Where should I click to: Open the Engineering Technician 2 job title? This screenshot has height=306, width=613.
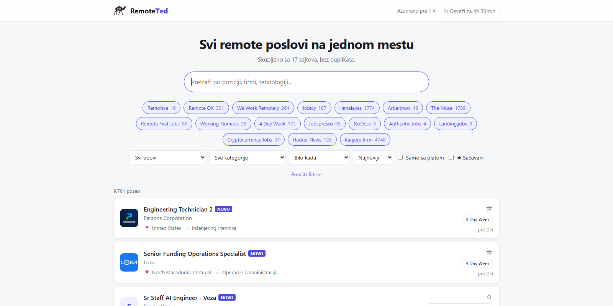(178, 209)
